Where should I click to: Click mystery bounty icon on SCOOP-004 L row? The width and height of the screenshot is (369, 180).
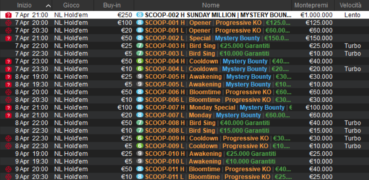click(9, 69)
